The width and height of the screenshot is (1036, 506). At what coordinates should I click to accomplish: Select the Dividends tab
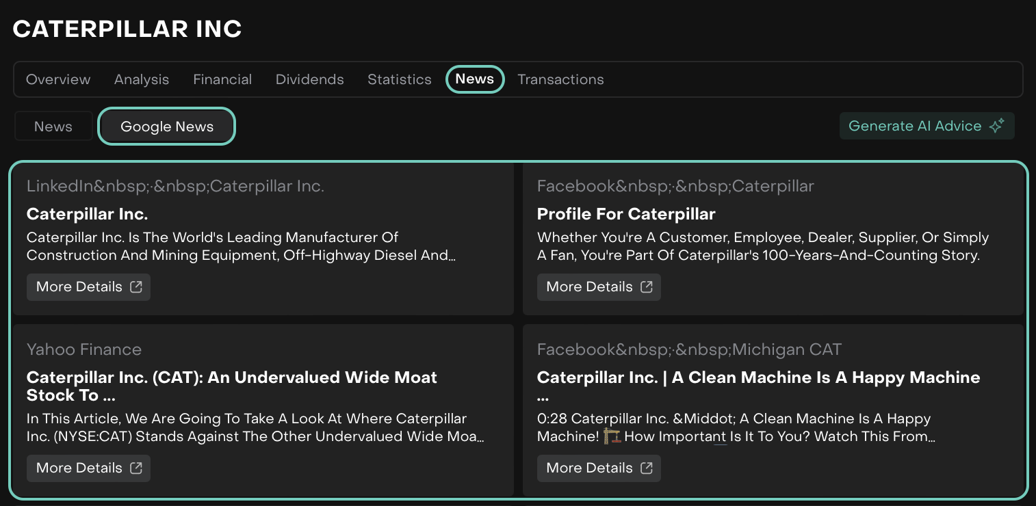click(309, 79)
